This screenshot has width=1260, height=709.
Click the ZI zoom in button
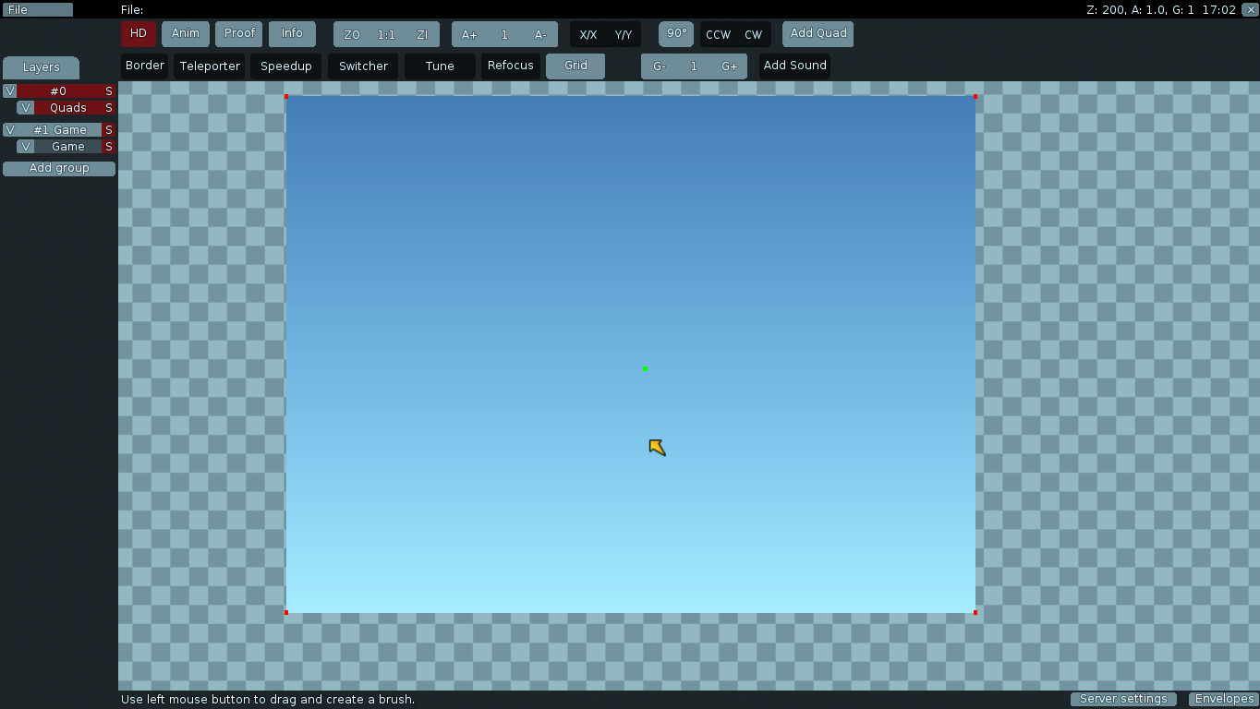point(422,35)
